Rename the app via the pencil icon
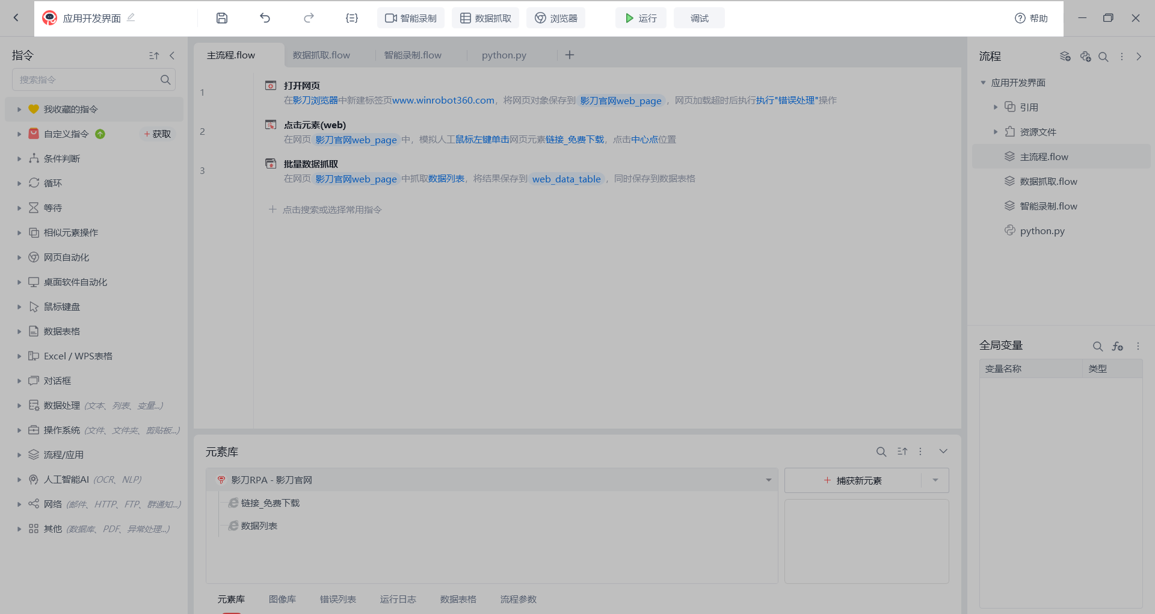Viewport: 1155px width, 614px height. (x=131, y=17)
